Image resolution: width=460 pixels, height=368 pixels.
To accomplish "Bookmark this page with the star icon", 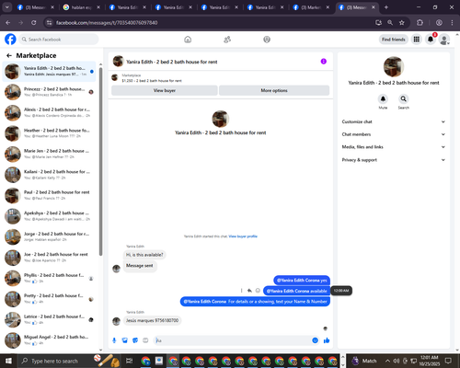I will 402,22.
